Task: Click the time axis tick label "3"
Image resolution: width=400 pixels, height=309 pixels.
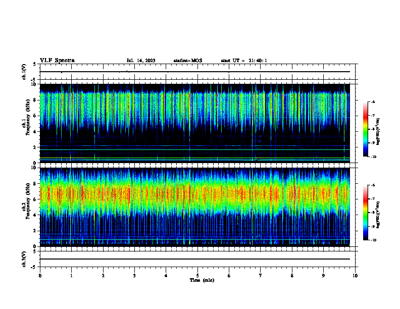Action: (134, 276)
